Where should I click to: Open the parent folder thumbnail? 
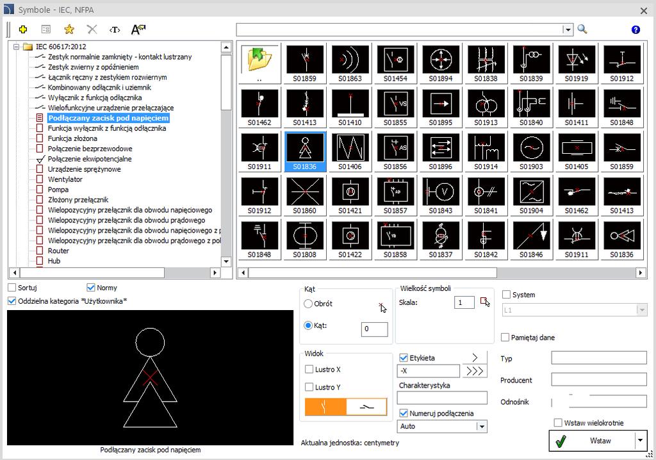[x=259, y=63]
